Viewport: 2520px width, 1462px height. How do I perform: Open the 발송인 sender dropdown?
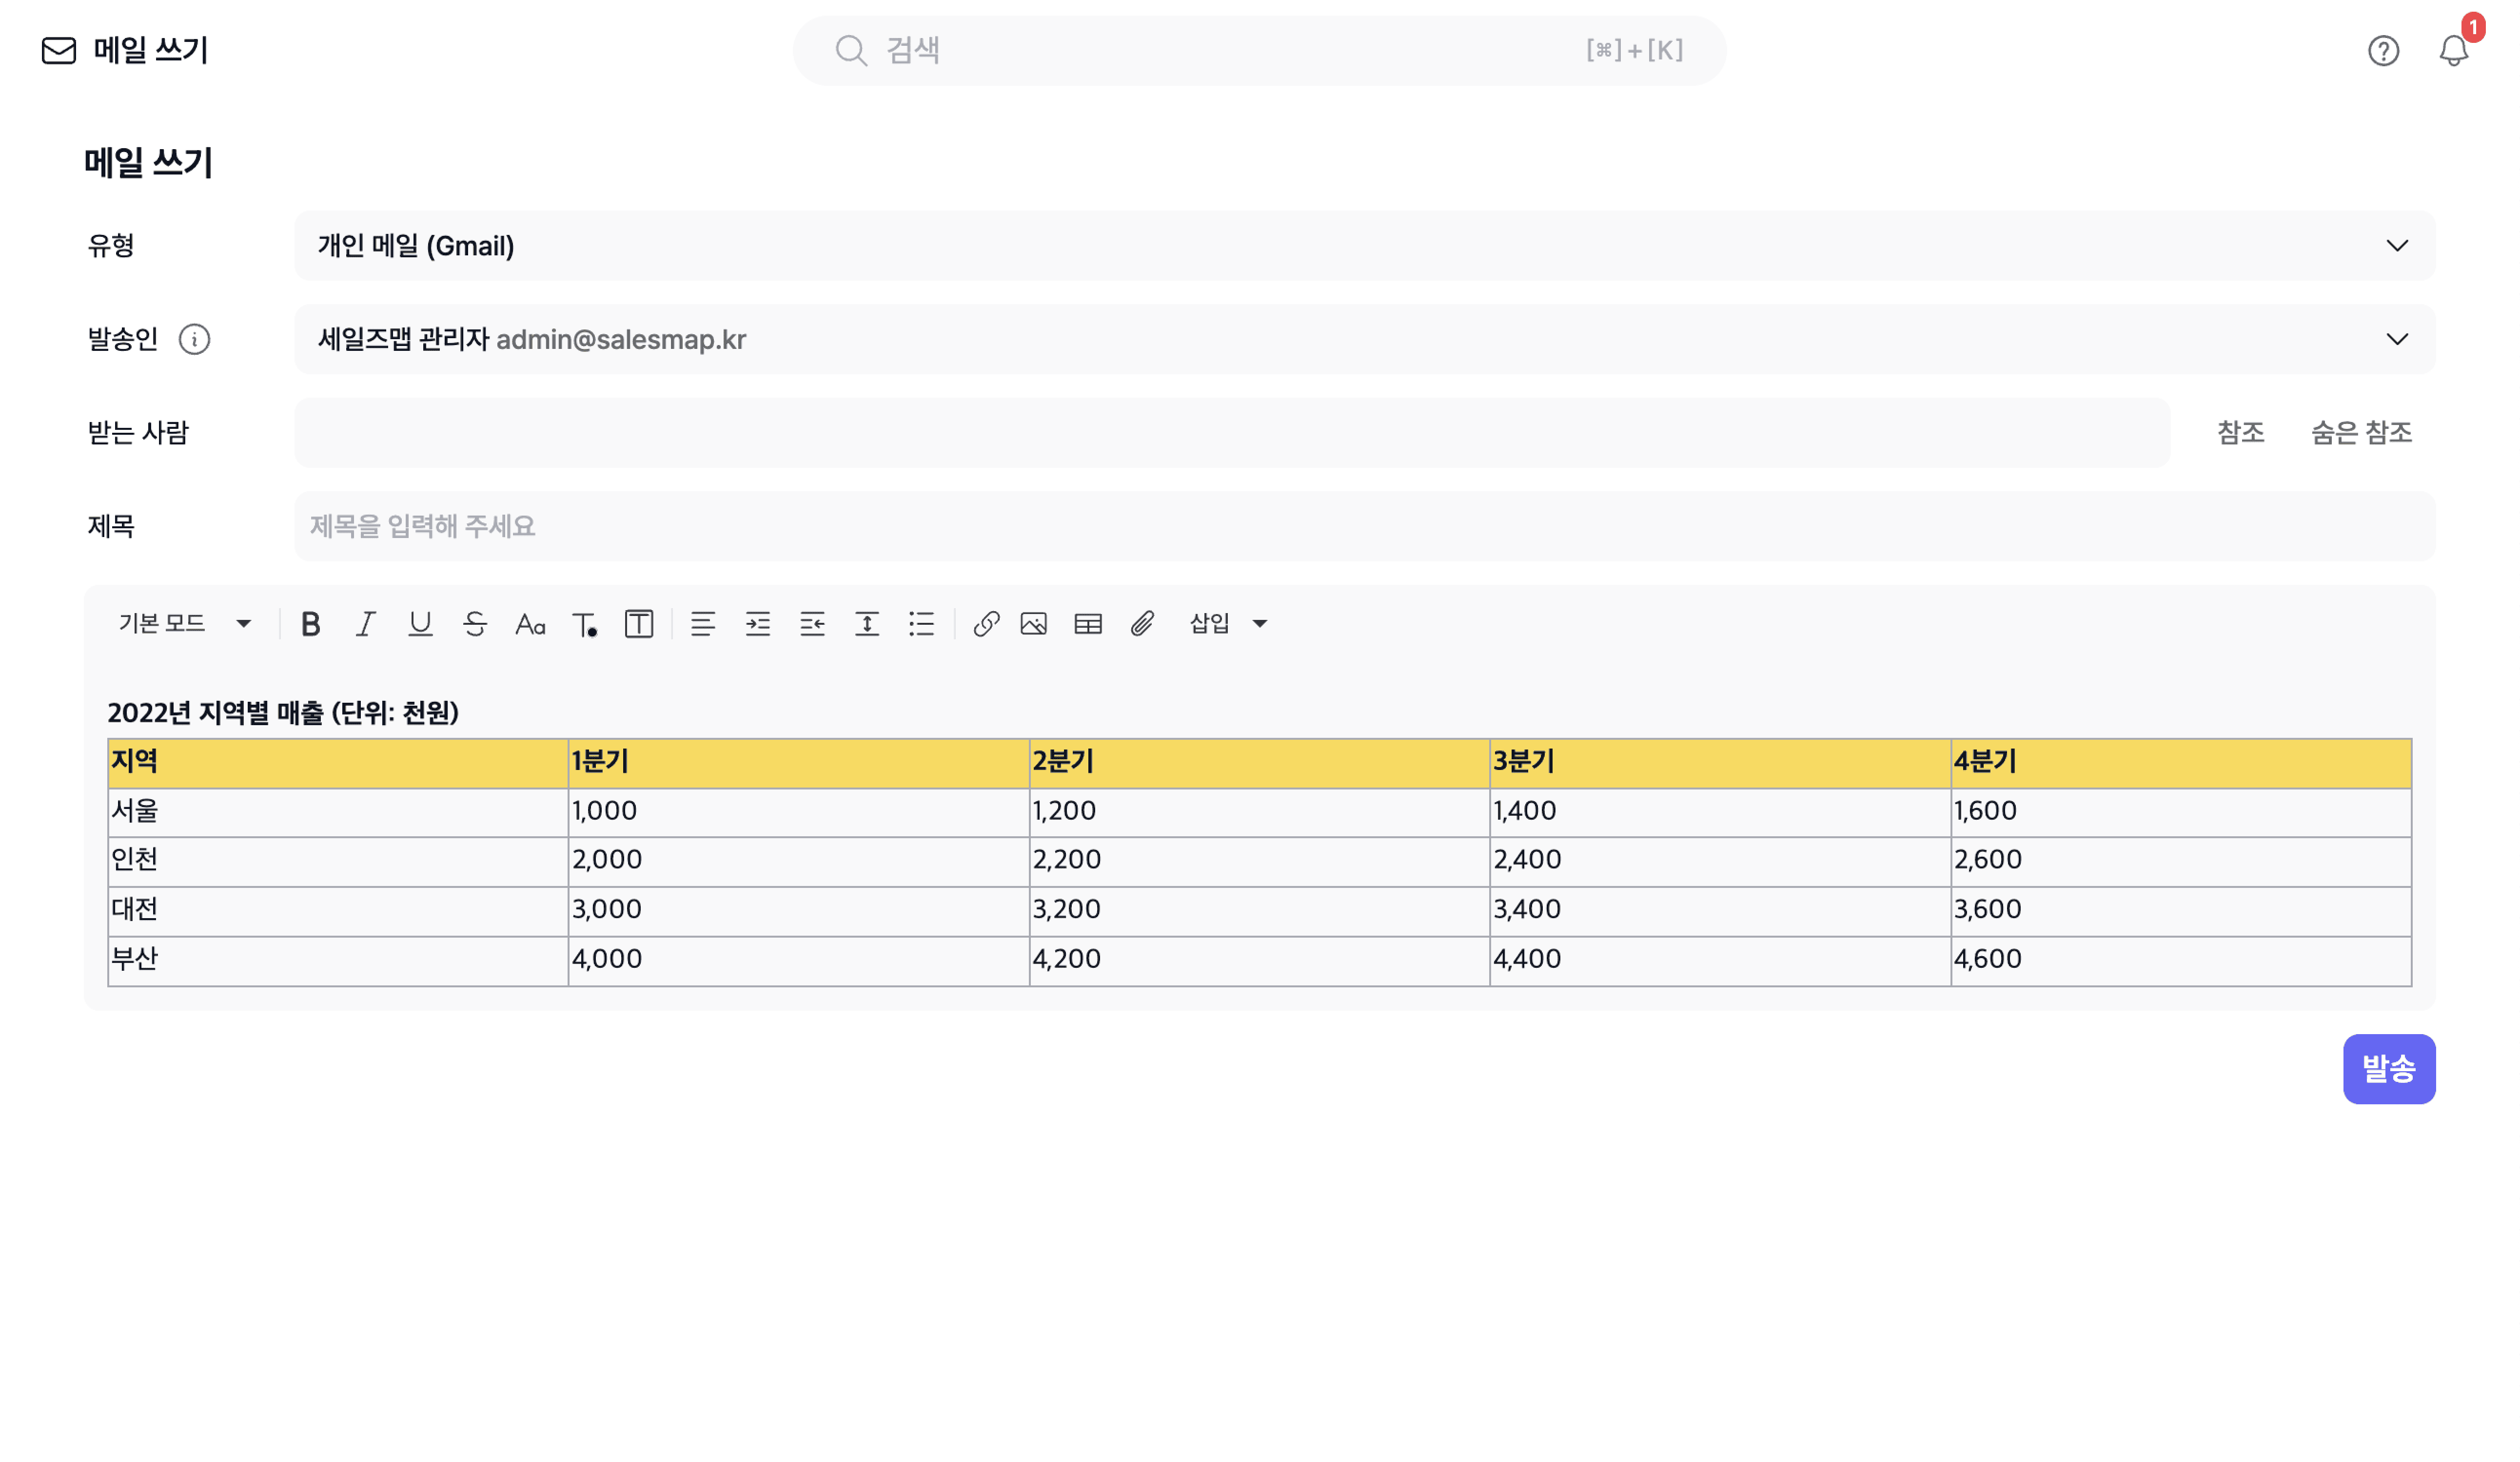(1365, 339)
